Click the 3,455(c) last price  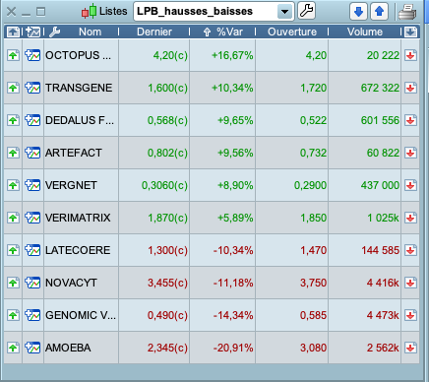167,283
